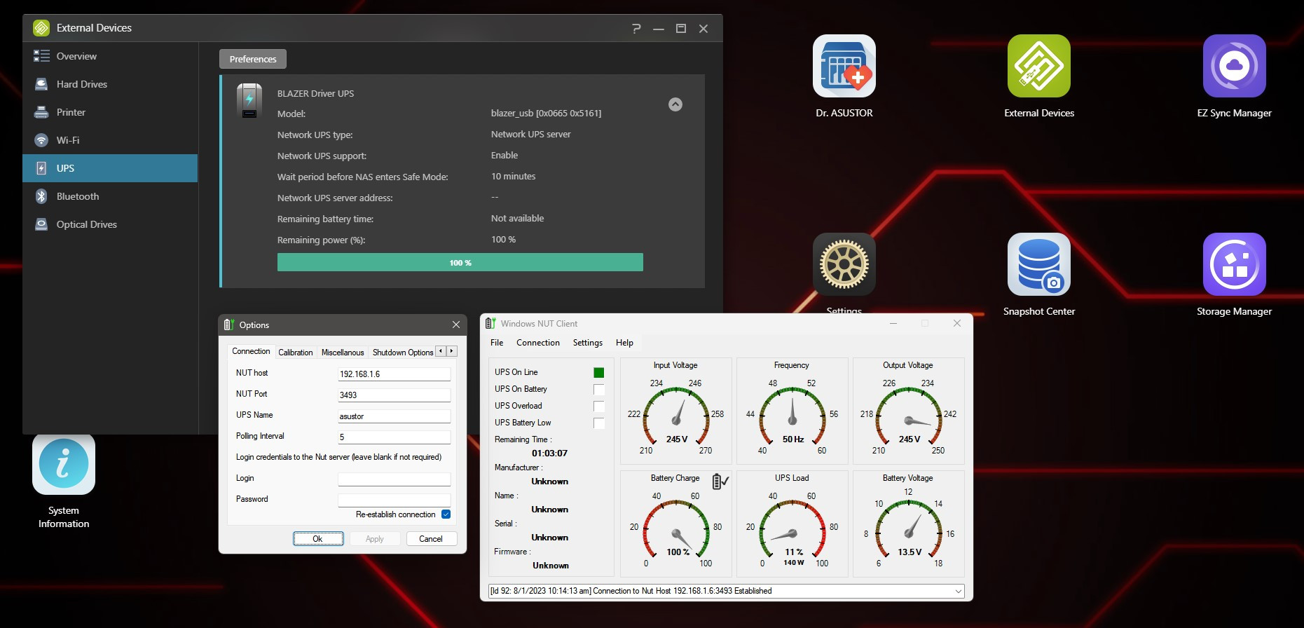1304x628 pixels.
Task: Click the NUT Port input field
Action: 394,395
